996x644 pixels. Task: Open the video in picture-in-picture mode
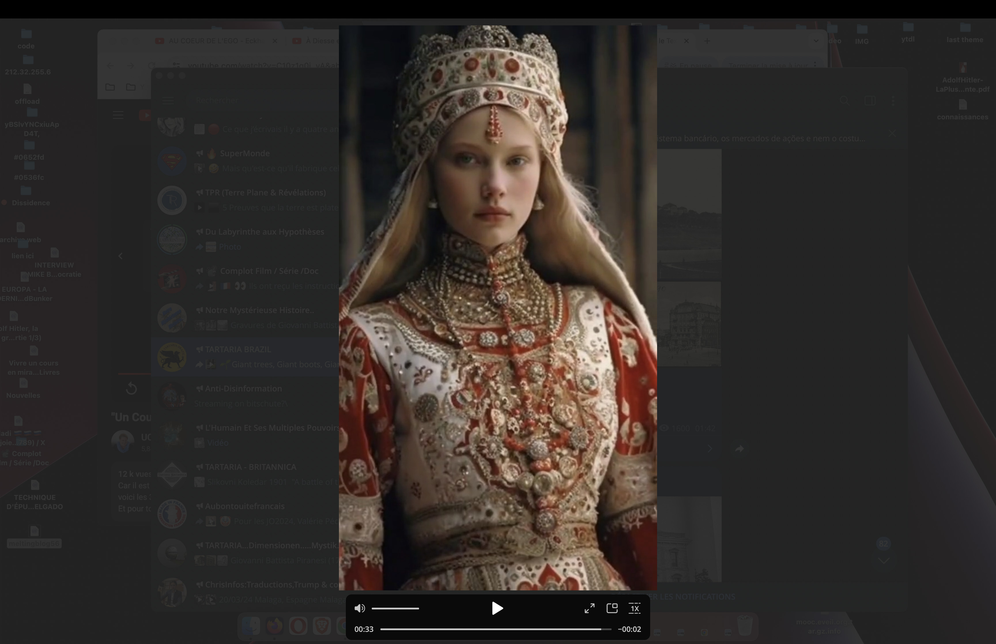point(612,609)
